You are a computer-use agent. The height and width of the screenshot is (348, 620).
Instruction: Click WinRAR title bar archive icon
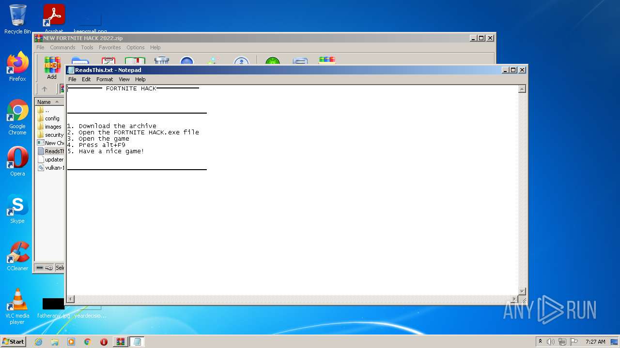(x=39, y=38)
